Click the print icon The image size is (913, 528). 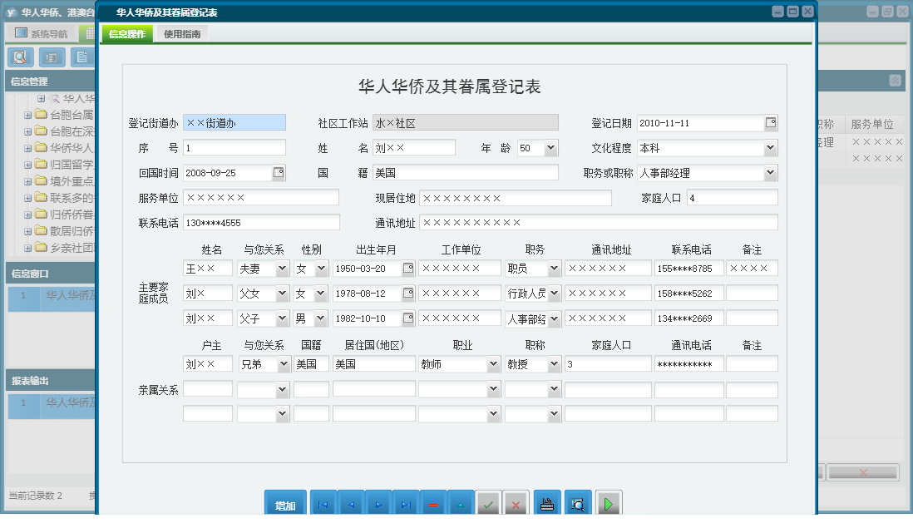click(547, 505)
